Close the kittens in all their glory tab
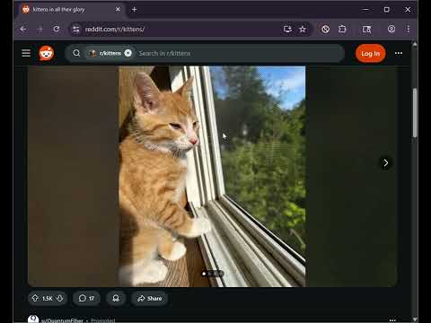The image size is (431, 323). tap(118, 10)
